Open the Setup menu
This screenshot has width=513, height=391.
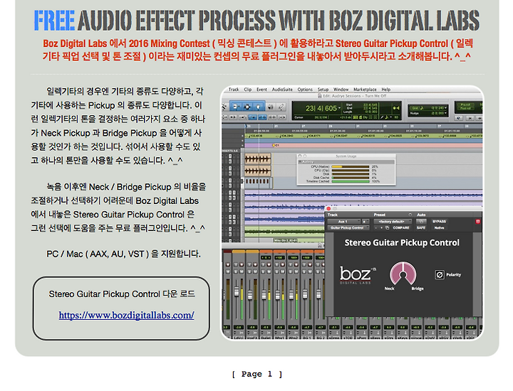pos(323,90)
